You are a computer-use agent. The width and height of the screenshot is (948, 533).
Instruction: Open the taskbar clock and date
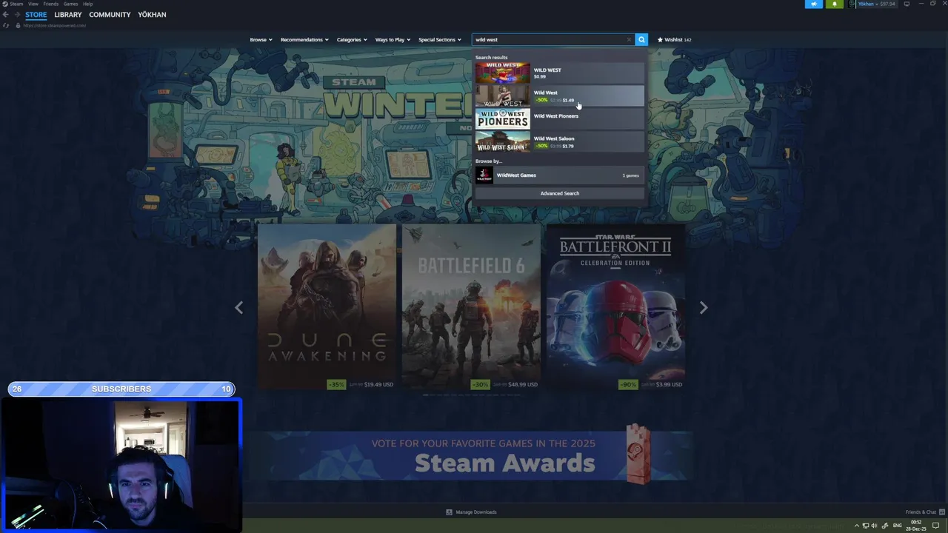pyautogui.click(x=918, y=526)
